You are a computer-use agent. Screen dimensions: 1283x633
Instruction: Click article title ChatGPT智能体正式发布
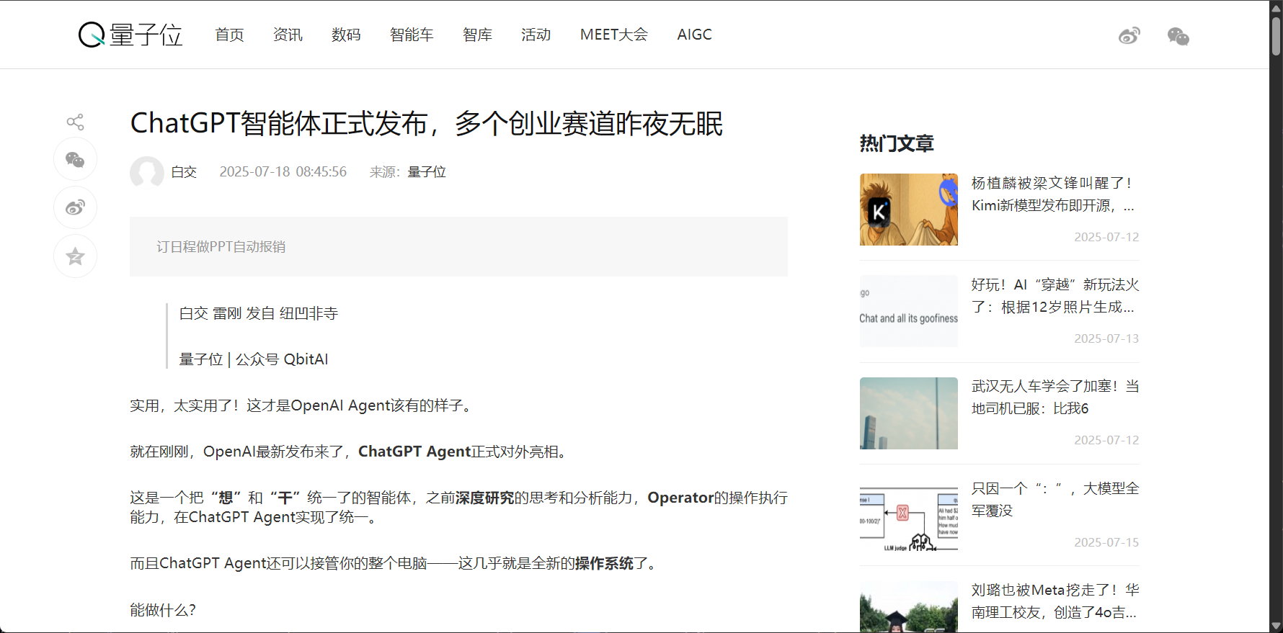[426, 124]
